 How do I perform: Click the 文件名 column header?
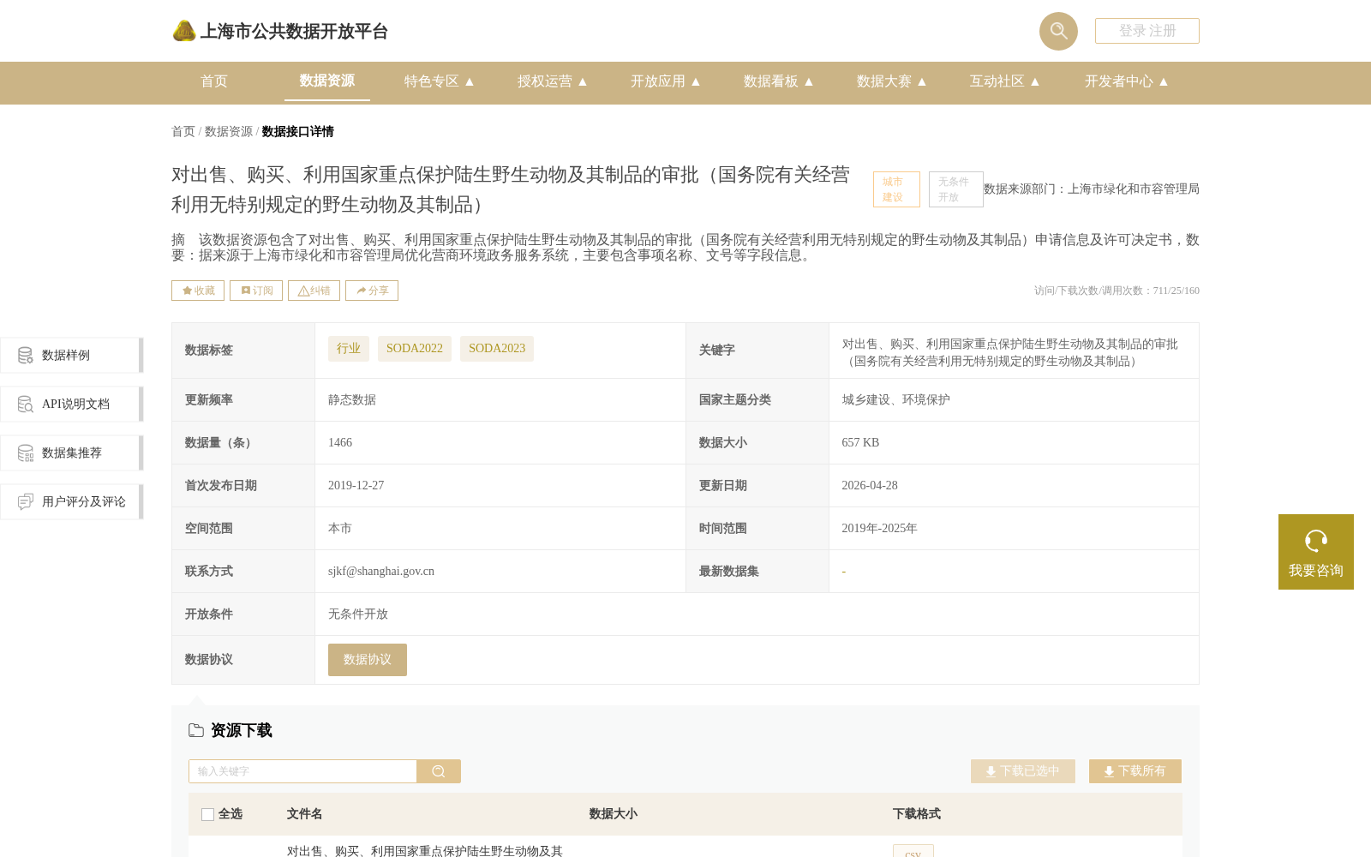click(x=304, y=814)
